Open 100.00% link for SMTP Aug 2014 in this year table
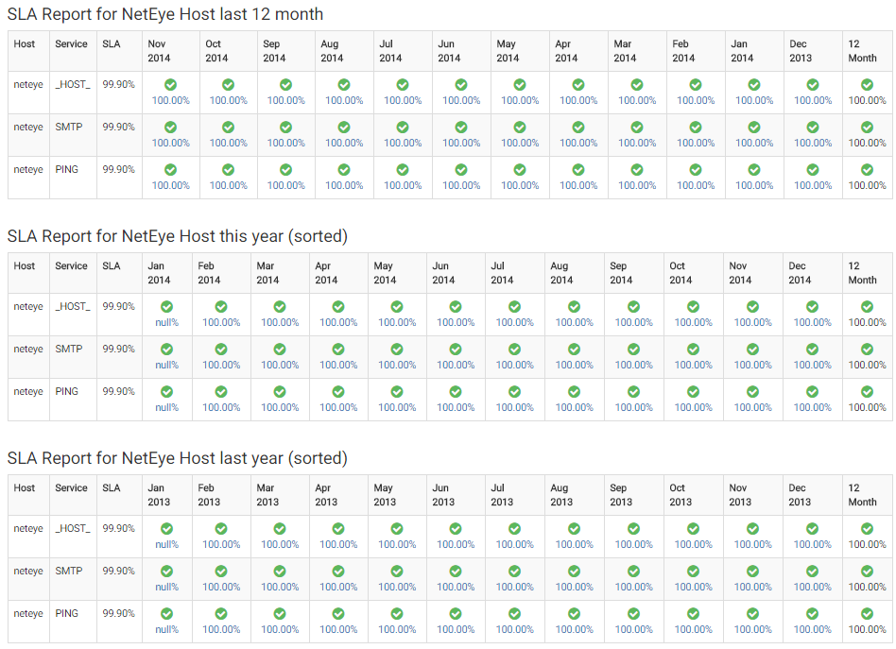 pyautogui.click(x=575, y=365)
